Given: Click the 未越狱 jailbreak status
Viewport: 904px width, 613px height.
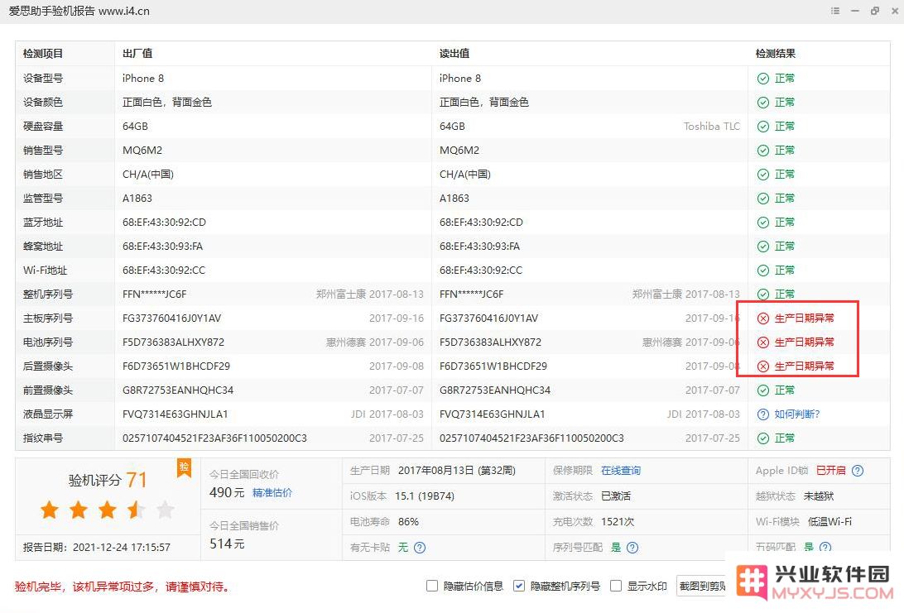Looking at the screenshot, I should 819,496.
